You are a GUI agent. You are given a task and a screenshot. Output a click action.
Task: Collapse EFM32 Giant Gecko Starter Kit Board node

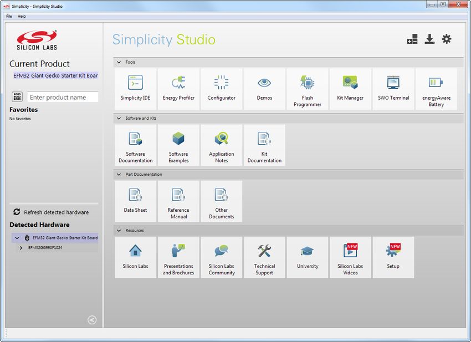click(17, 238)
